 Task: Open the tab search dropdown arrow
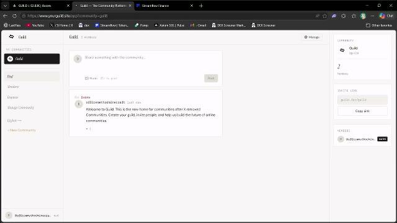[5, 6]
